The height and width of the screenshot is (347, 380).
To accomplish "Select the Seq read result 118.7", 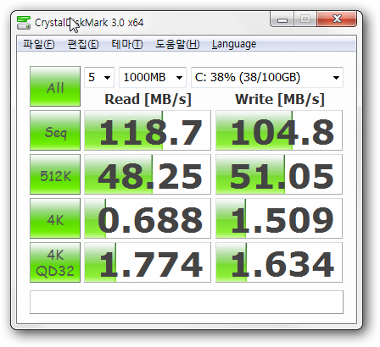I will pyautogui.click(x=148, y=130).
